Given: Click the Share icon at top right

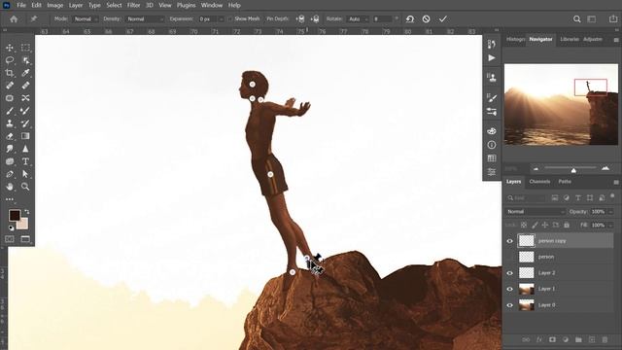Looking at the screenshot, I should pos(613,19).
